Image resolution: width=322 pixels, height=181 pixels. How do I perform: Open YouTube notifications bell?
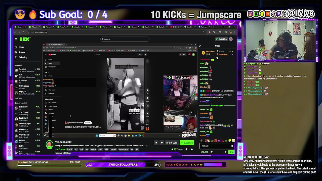click(189, 55)
